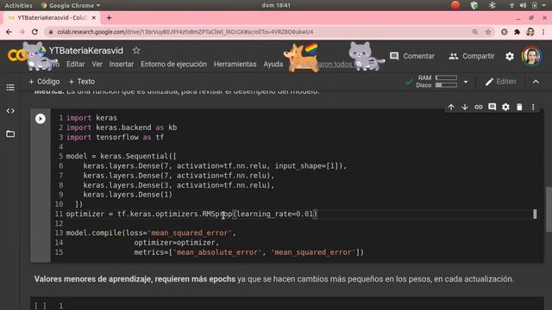Image resolution: width=552 pixels, height=310 pixels.
Task: Open the Herramientas menu
Action: pos(235,64)
